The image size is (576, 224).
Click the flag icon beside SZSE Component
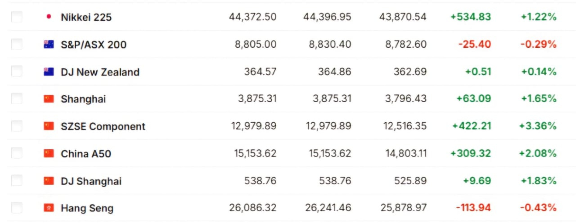(49, 126)
